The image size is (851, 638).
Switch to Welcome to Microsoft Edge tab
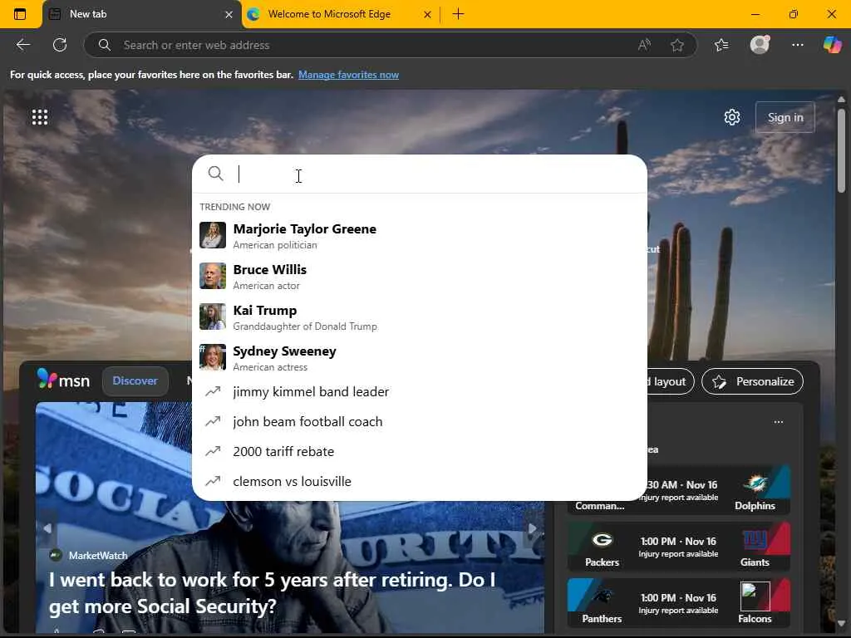[x=339, y=14]
